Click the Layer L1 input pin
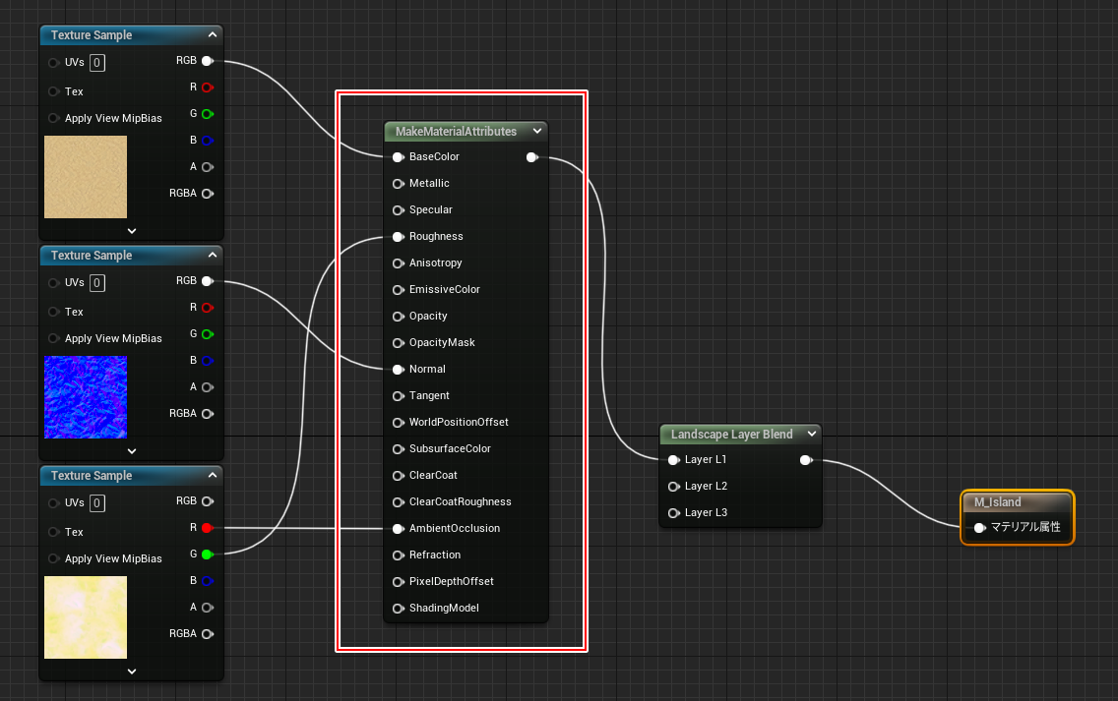This screenshot has height=701, width=1118. point(673,460)
